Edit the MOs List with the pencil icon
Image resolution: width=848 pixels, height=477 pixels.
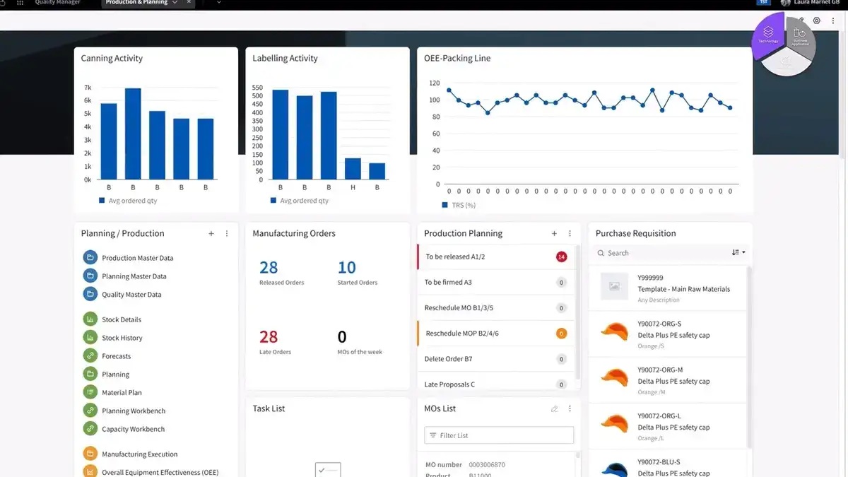(554, 408)
